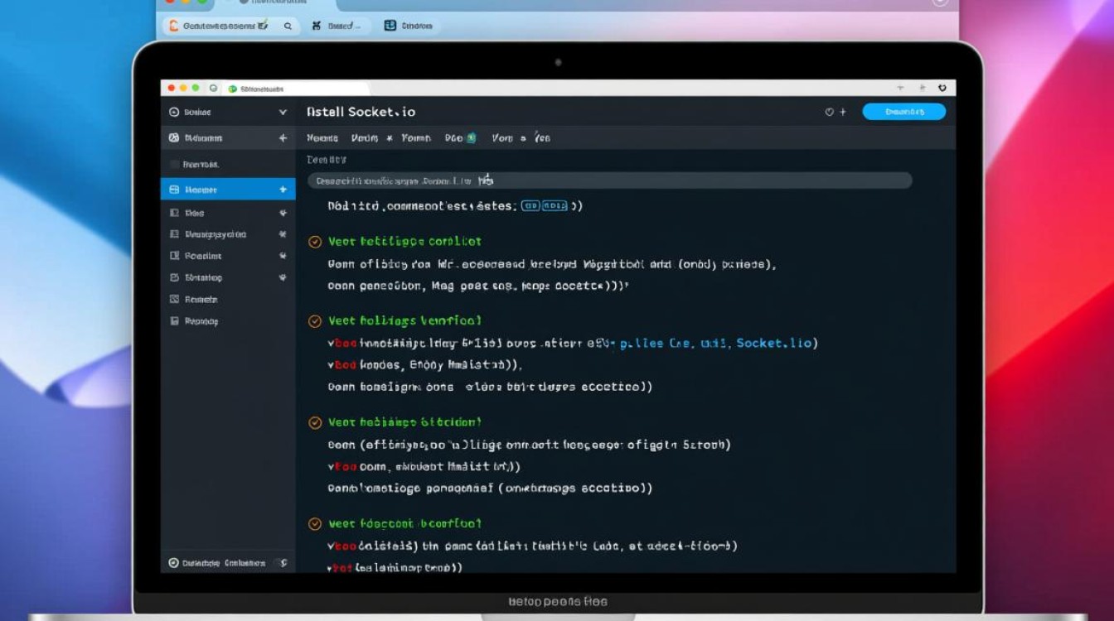
Task: Click the plus on the second sidebar row
Action: click(283, 138)
